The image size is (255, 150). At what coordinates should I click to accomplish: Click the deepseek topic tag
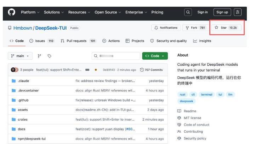pyautogui.click(x=186, y=101)
